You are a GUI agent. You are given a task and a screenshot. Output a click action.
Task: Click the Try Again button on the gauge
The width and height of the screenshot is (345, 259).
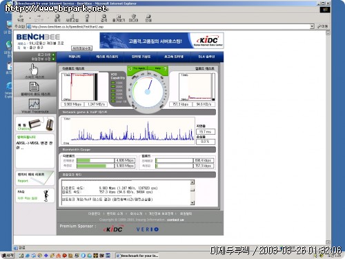tap(137, 68)
